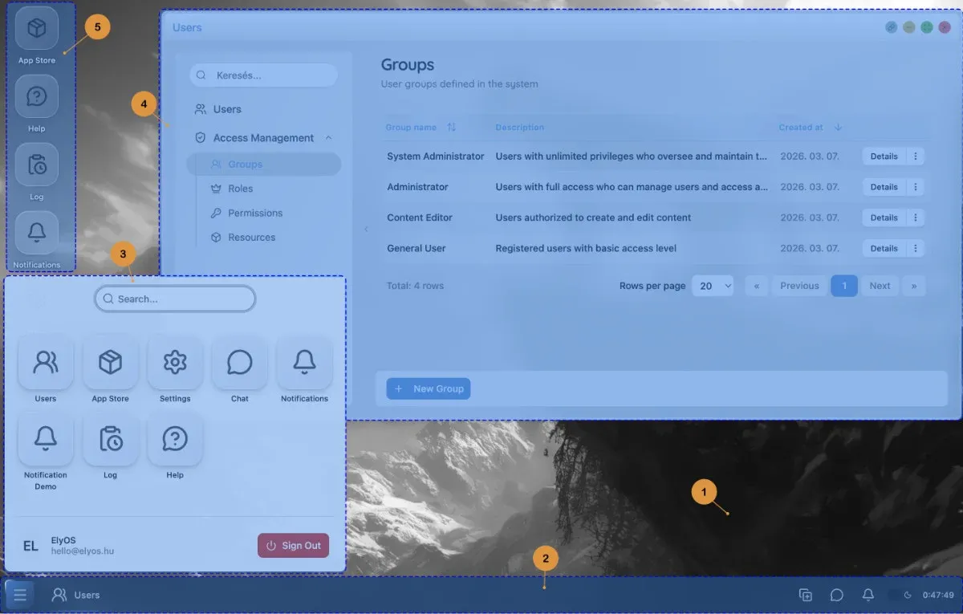
Task: Toggle descending sort on Created at column
Action: click(x=837, y=127)
